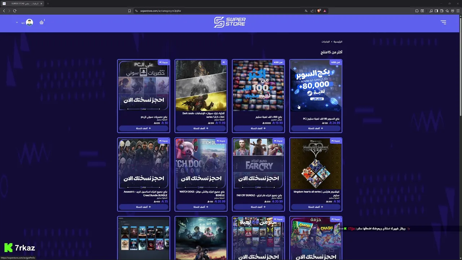Reload the page
The height and width of the screenshot is (260, 462).
click(x=15, y=11)
